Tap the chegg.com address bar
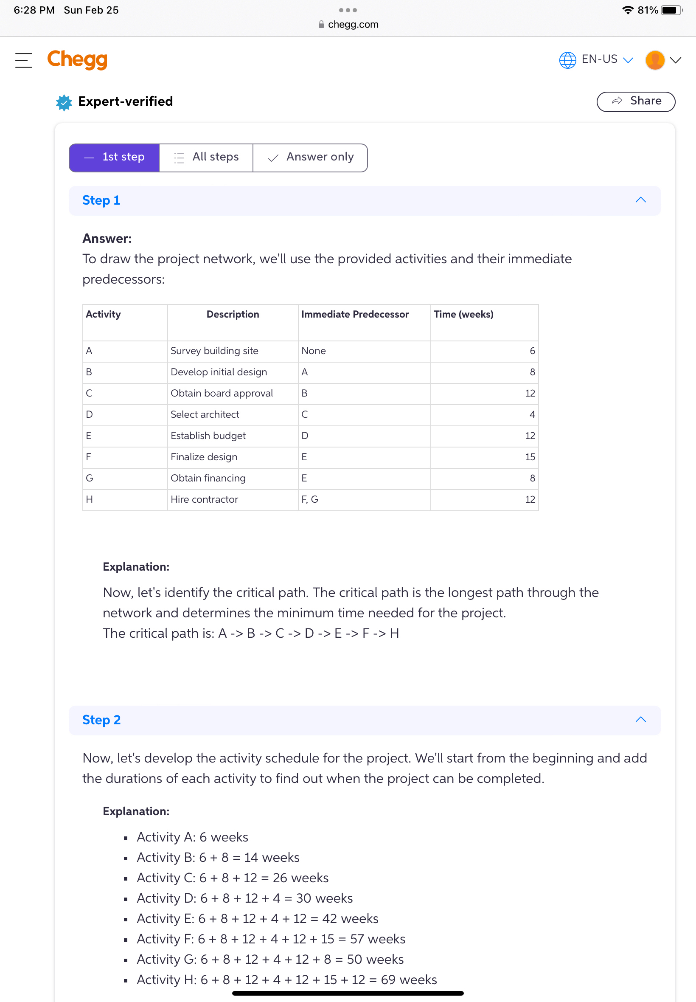The image size is (696, 1002). (353, 25)
